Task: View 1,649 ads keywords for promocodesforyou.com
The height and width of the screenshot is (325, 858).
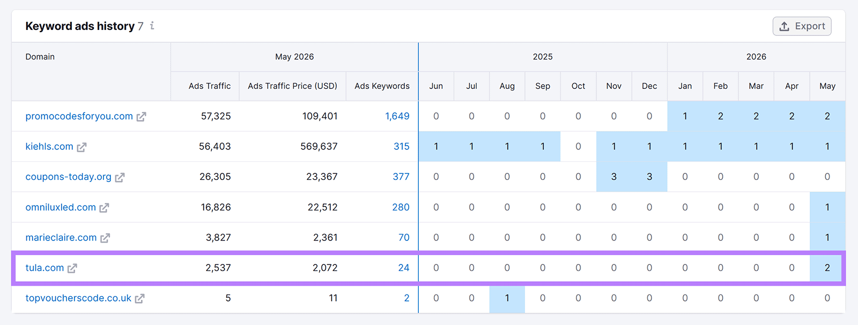Action: click(397, 116)
